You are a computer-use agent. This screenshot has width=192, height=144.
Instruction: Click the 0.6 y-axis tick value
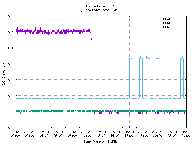point(11,16)
